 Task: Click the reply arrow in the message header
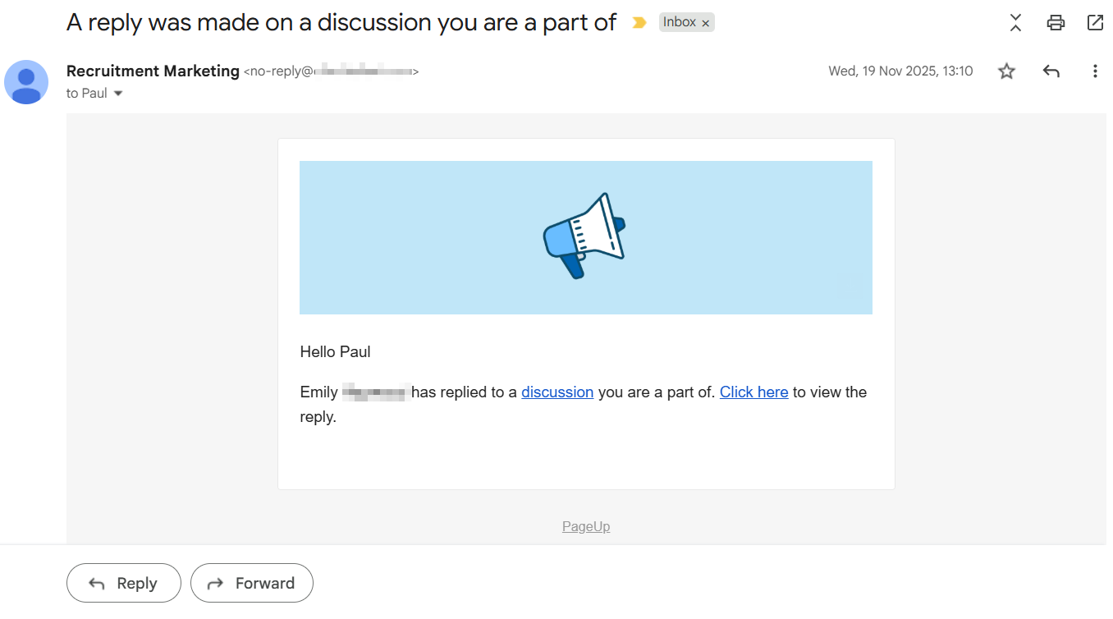pyautogui.click(x=1051, y=71)
